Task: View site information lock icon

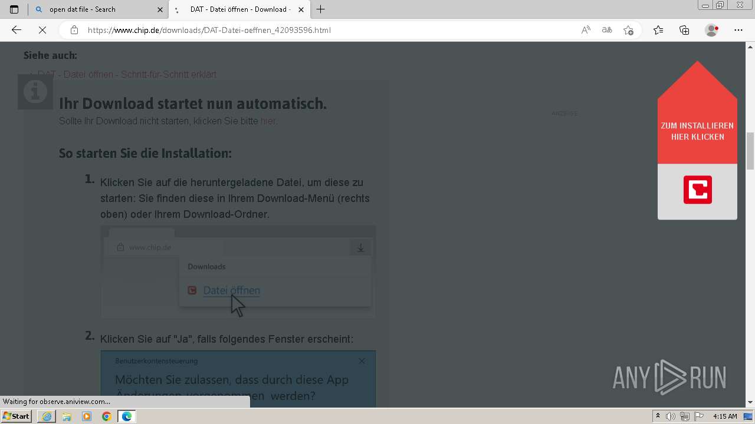Action: (x=74, y=30)
